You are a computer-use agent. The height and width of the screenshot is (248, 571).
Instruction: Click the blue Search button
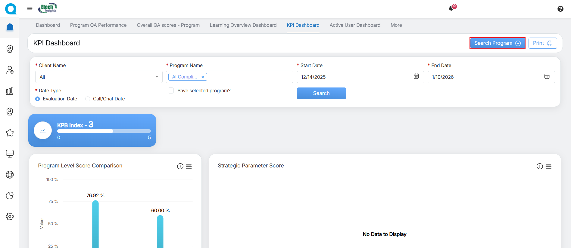tap(321, 93)
